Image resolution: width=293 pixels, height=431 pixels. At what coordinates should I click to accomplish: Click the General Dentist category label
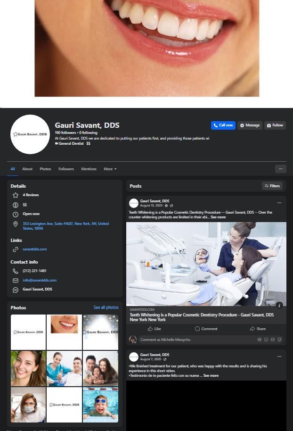point(71,143)
